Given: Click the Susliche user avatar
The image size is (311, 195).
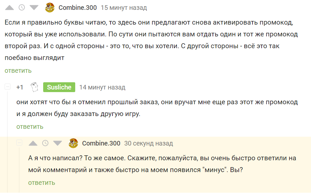Looking at the screenshot, I should 34,87.
